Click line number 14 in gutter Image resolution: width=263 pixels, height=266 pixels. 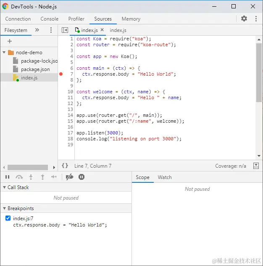pyautogui.click(x=70, y=115)
